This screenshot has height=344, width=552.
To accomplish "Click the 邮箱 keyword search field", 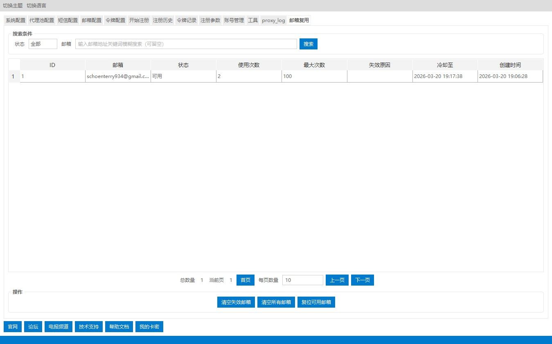I will (186, 44).
